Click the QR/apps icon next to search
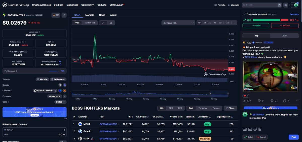 coord(286,5)
